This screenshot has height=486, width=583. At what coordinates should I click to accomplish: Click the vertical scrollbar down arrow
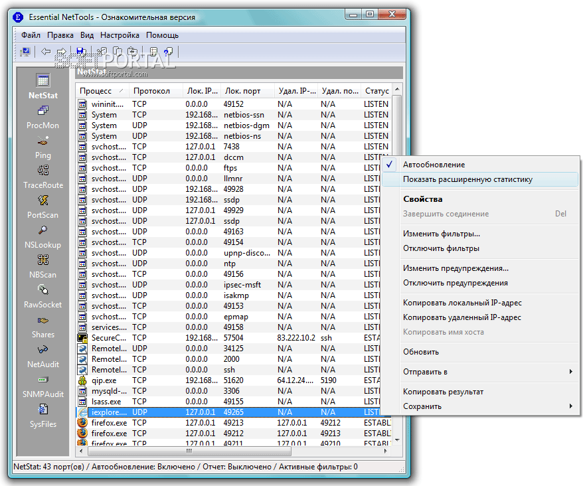click(397, 440)
